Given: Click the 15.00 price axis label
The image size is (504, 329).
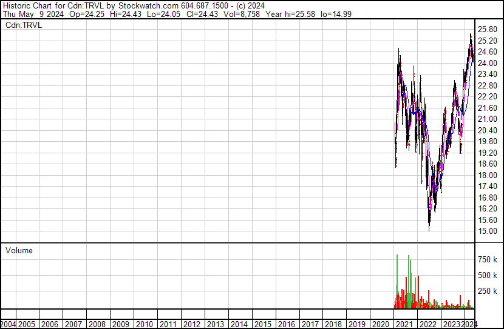Looking at the screenshot, I should click(x=488, y=231).
